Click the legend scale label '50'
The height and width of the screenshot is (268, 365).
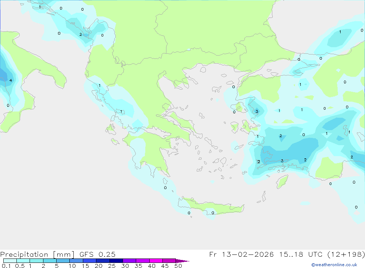point(178,266)
